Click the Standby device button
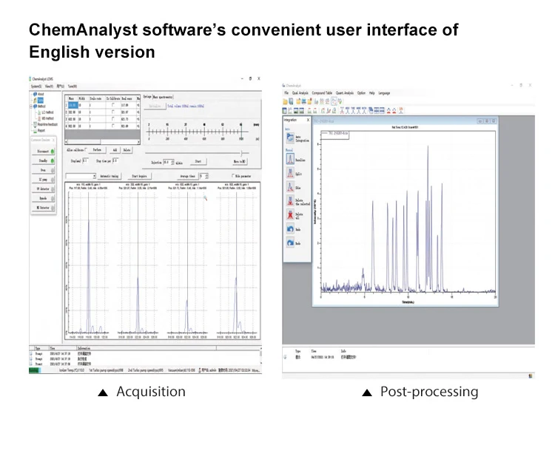The width and height of the screenshot is (555, 462). tap(43, 160)
